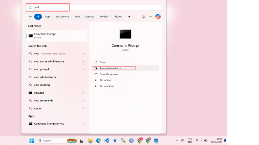Click the G user account avatar
The image size is (259, 145).
point(143,17)
